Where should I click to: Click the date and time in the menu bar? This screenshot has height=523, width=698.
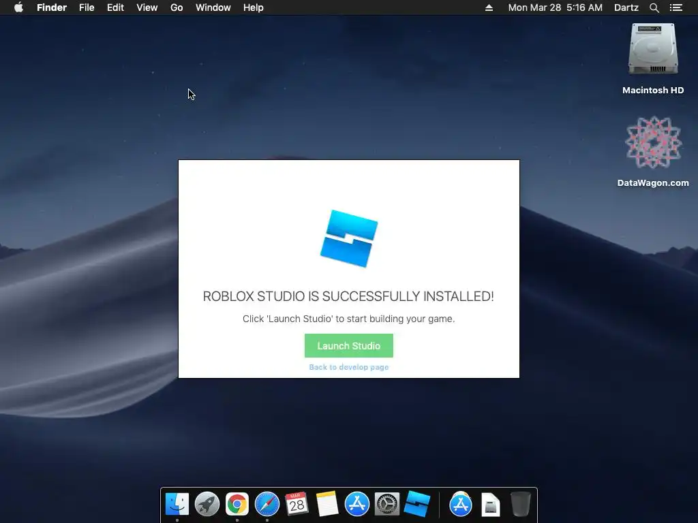(555, 7)
